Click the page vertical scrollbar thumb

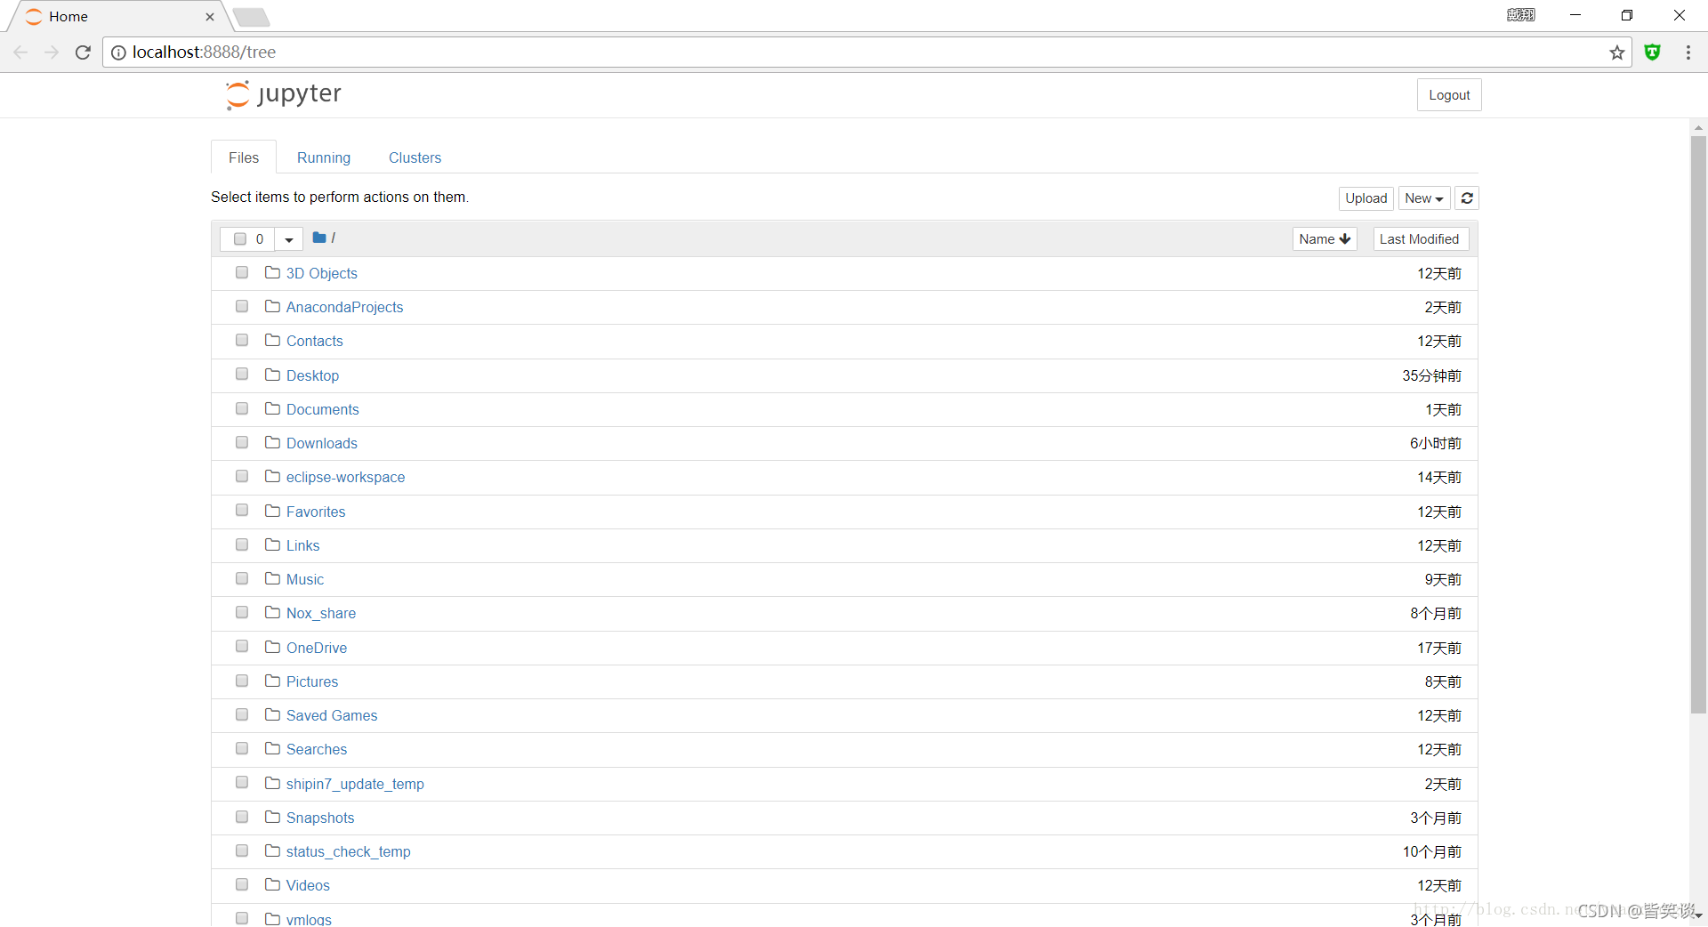[x=1698, y=424]
